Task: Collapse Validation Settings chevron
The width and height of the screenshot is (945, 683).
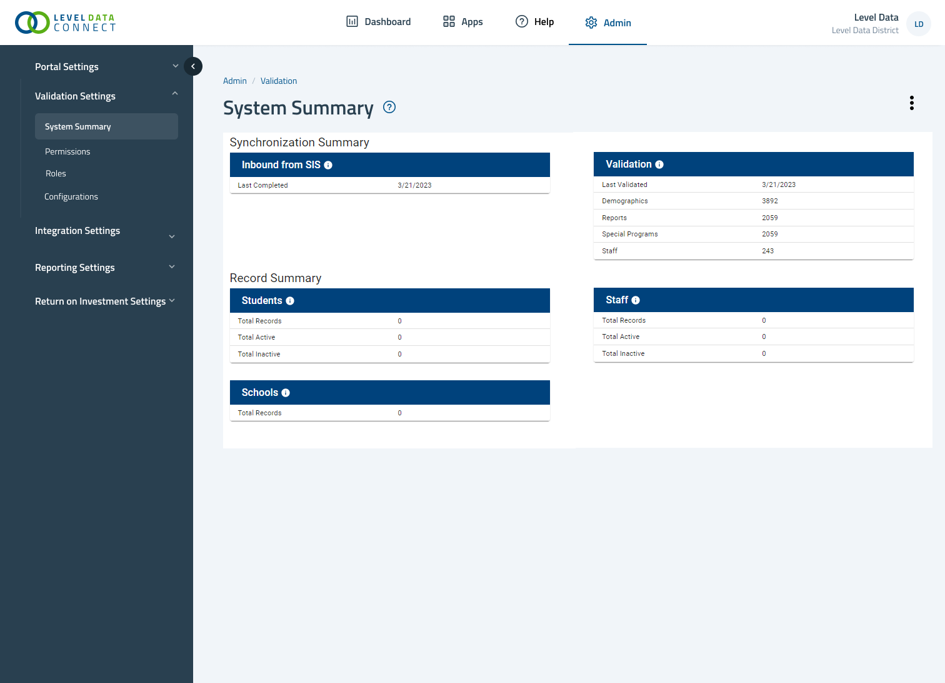Action: [x=175, y=94]
